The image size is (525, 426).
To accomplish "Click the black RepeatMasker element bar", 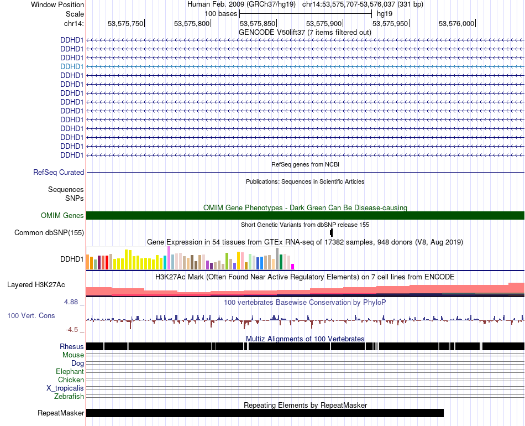I will (265, 413).
